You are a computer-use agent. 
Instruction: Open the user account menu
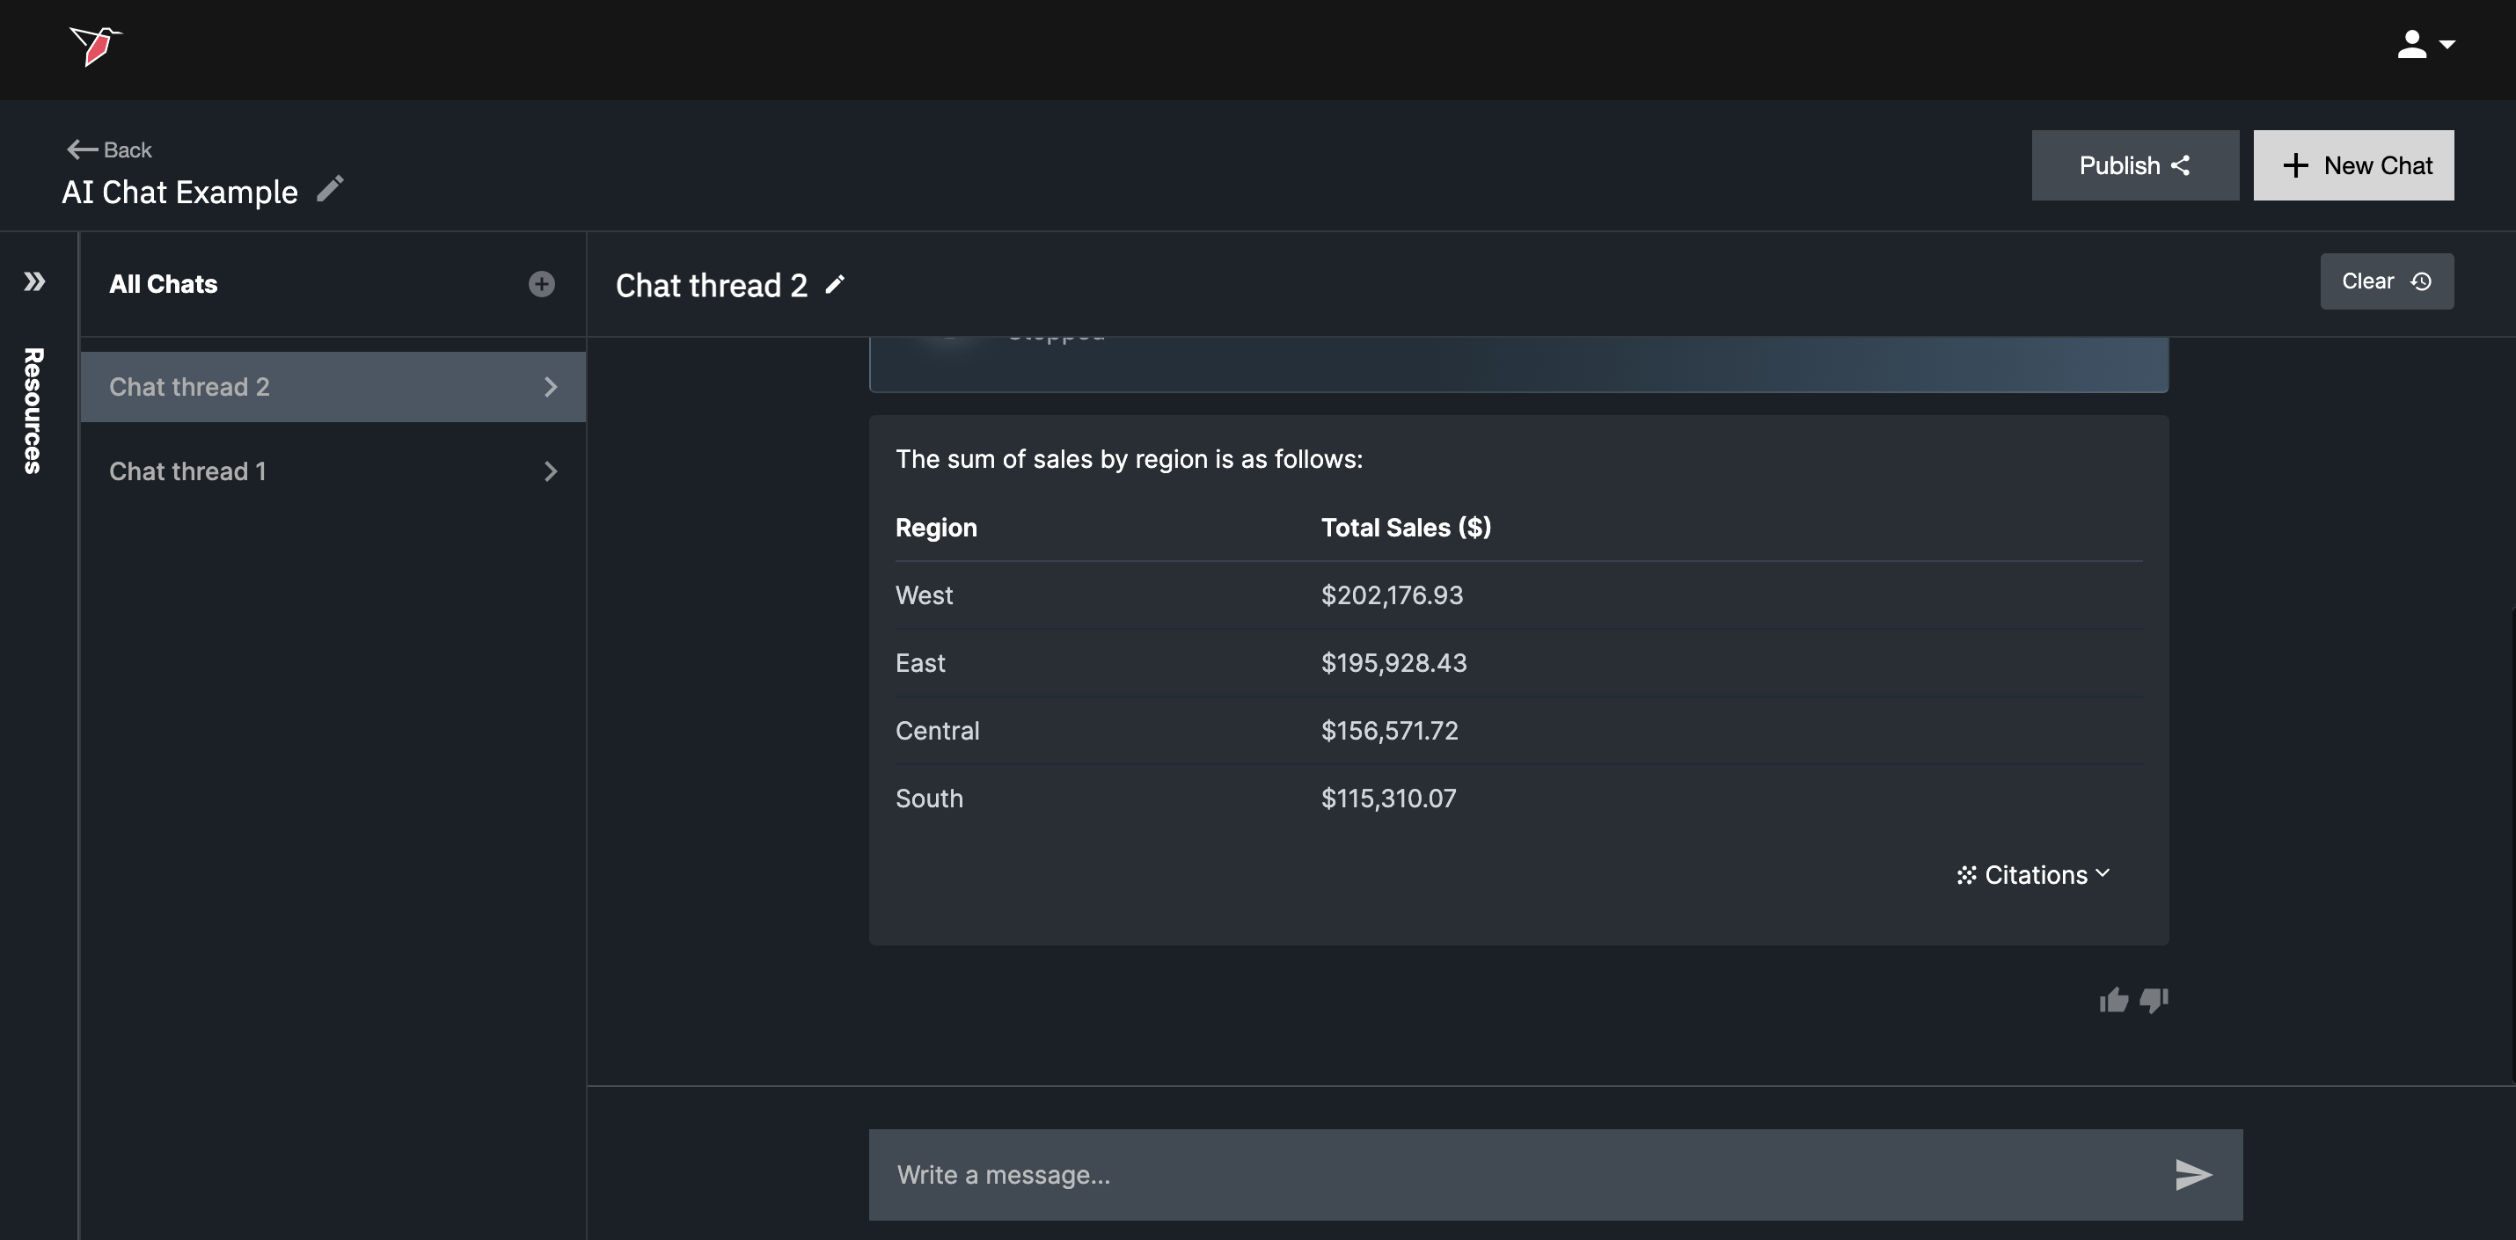(x=2425, y=45)
